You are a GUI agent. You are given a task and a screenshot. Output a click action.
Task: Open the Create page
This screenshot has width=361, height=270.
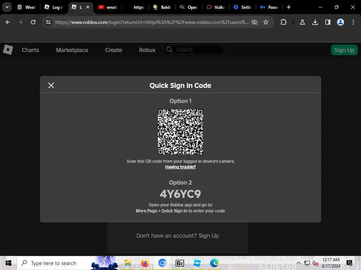pos(114,50)
